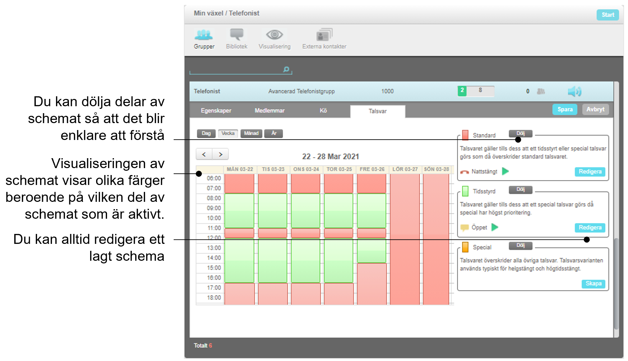628x361 pixels.
Task: Switch calendar to Vecka view
Action: pos(228,133)
